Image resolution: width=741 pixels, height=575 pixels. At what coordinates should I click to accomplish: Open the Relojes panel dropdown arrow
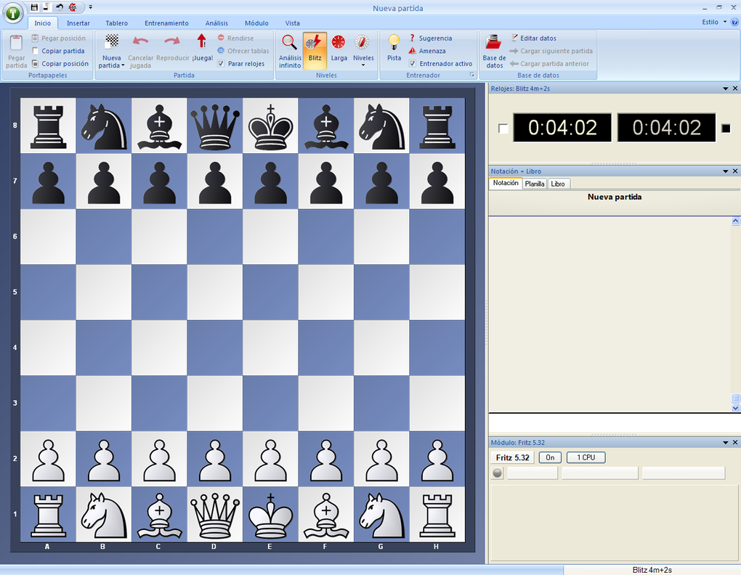[x=726, y=89]
